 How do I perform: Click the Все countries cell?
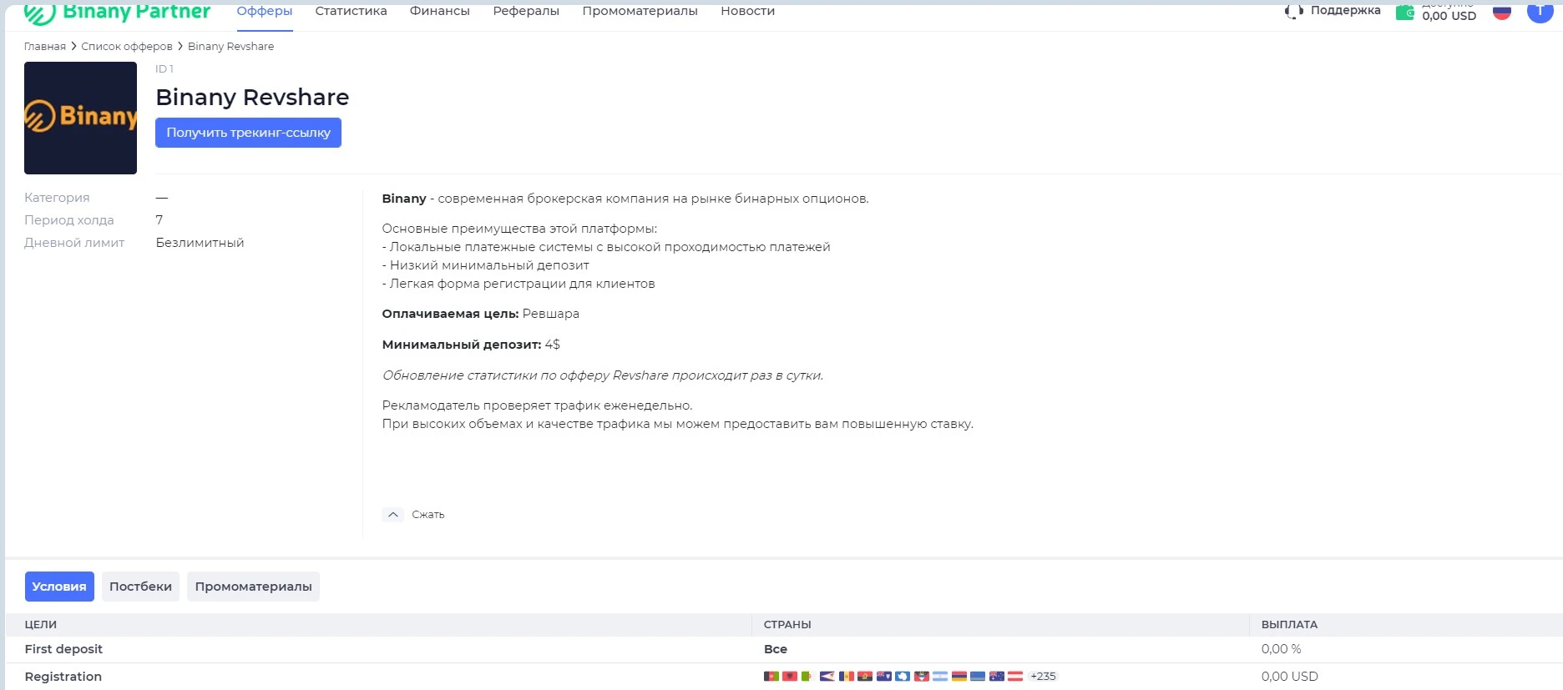click(x=776, y=649)
